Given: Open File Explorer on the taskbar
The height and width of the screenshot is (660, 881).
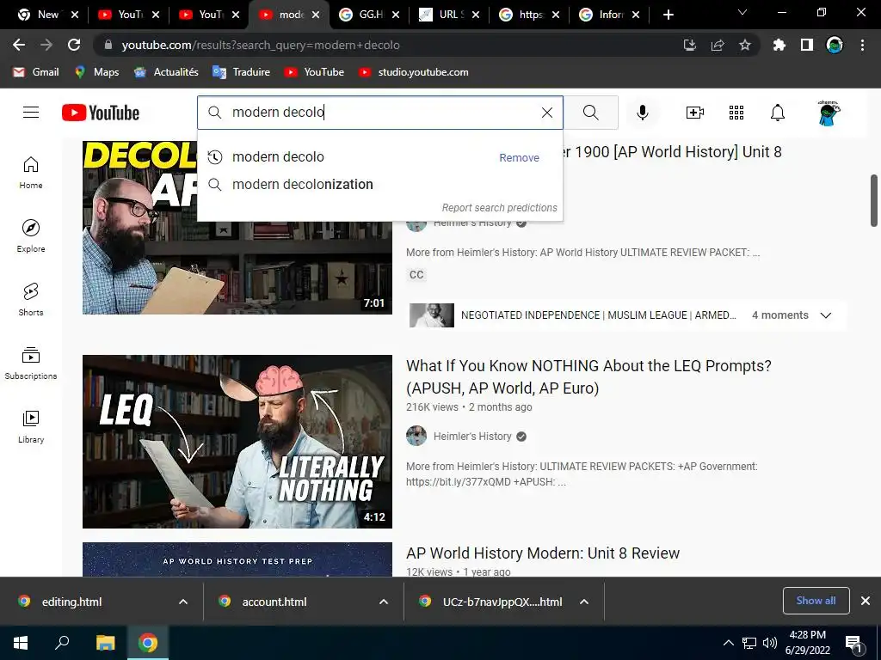Looking at the screenshot, I should [105, 643].
